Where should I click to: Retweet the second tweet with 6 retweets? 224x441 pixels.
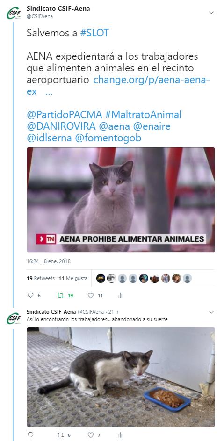click(60, 435)
